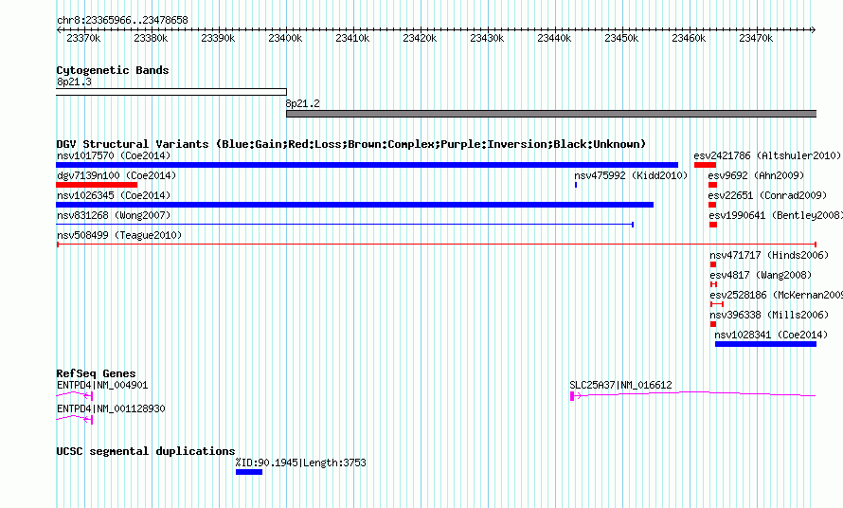Click the 8p21.3 band label
Image resolution: width=843 pixels, height=508 pixels.
coord(74,82)
